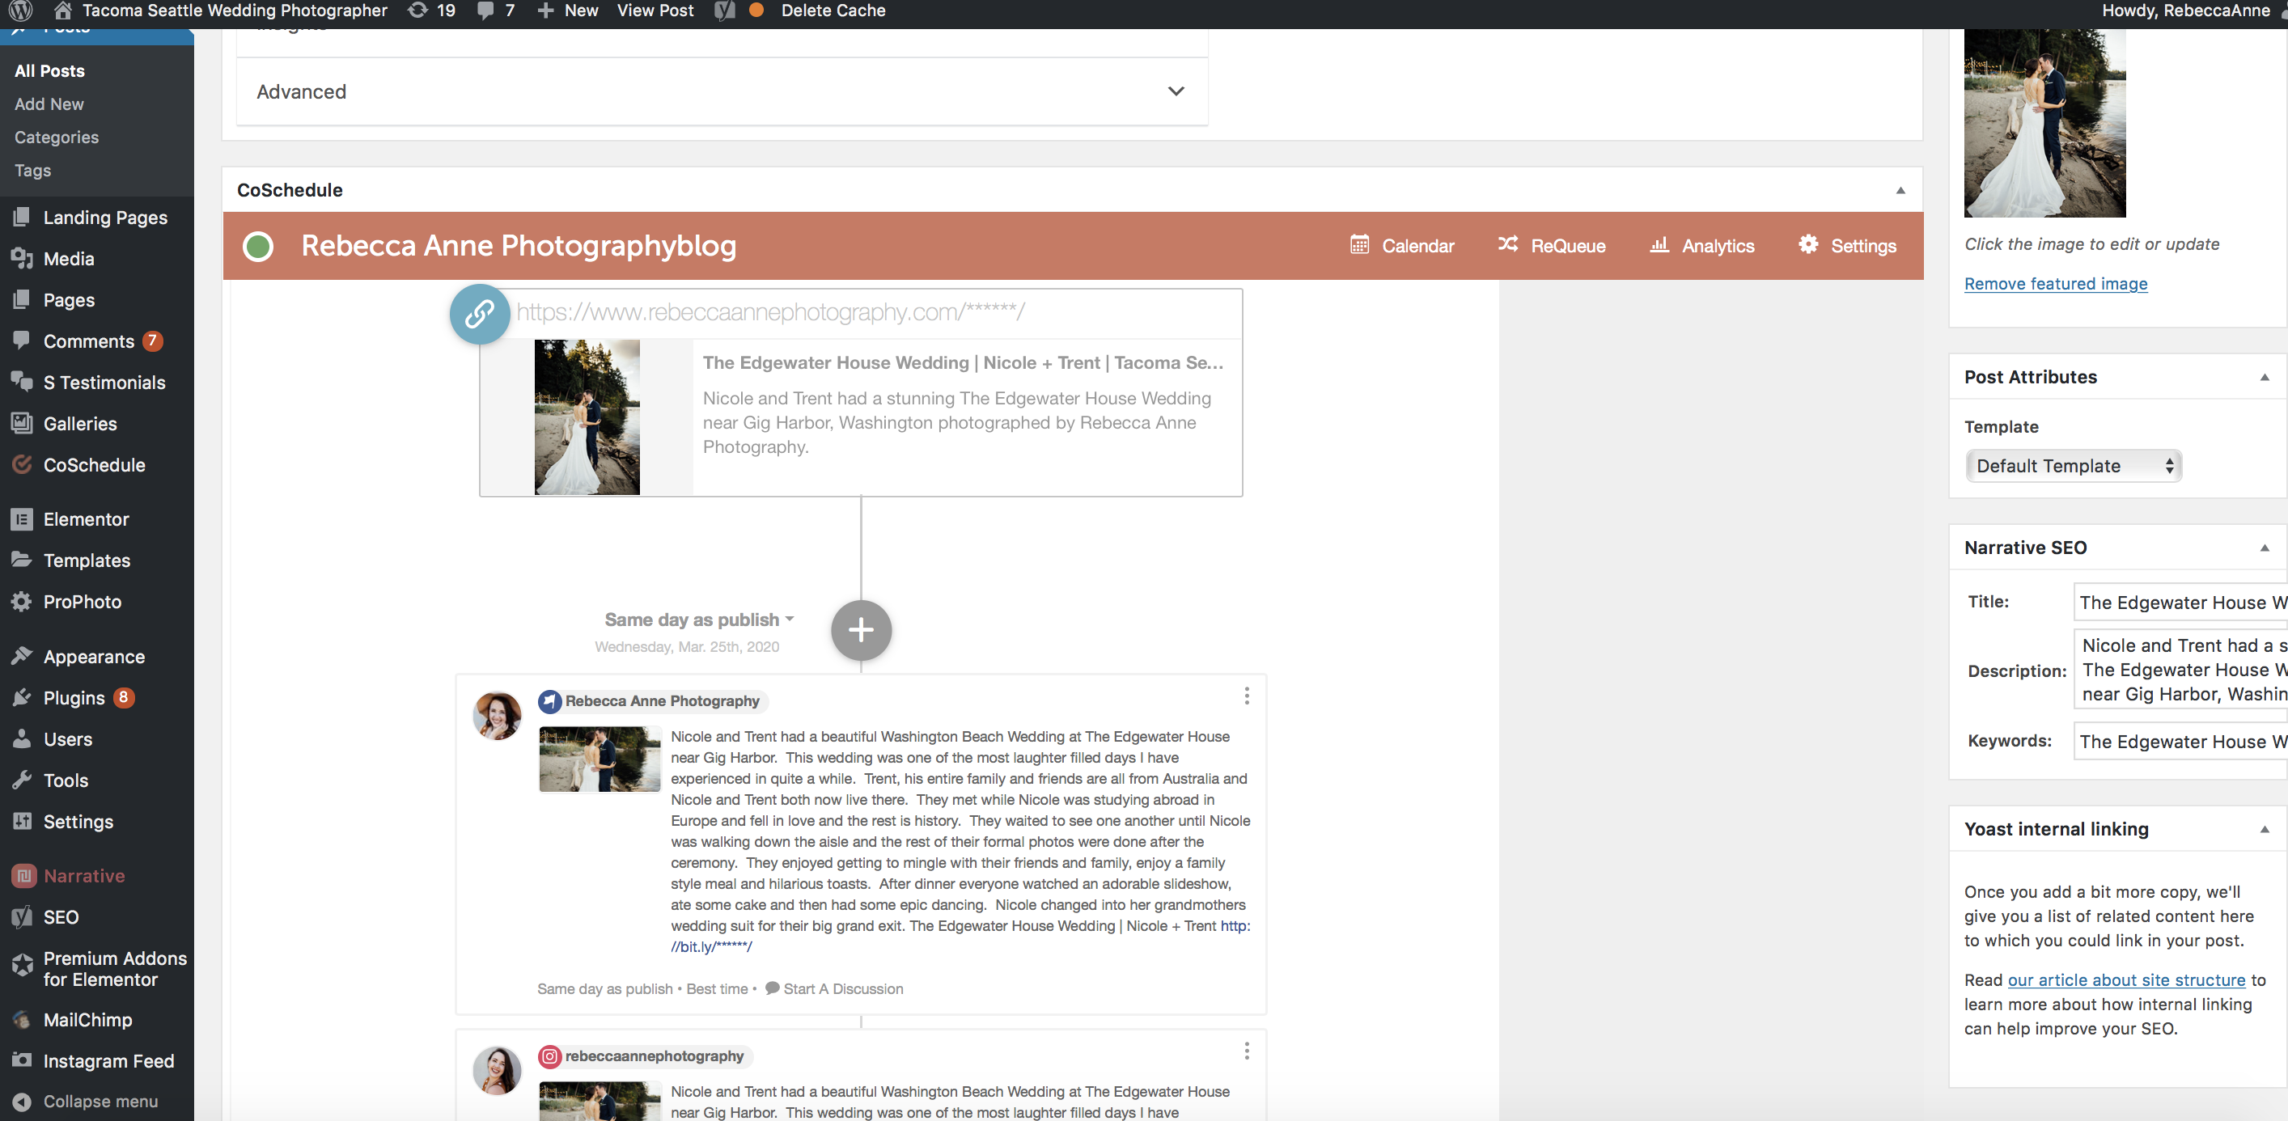This screenshot has height=1121, width=2288.
Task: Collapse the CoSchedule panel arrow
Action: [x=1900, y=190]
